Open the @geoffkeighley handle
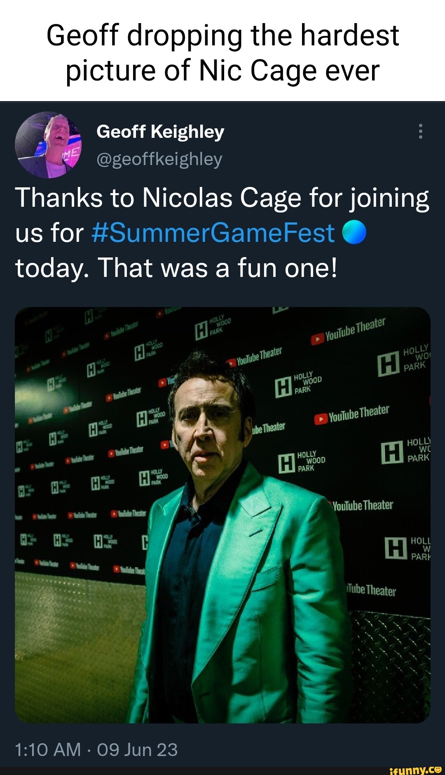Image resolution: width=445 pixels, height=775 pixels. click(x=159, y=159)
